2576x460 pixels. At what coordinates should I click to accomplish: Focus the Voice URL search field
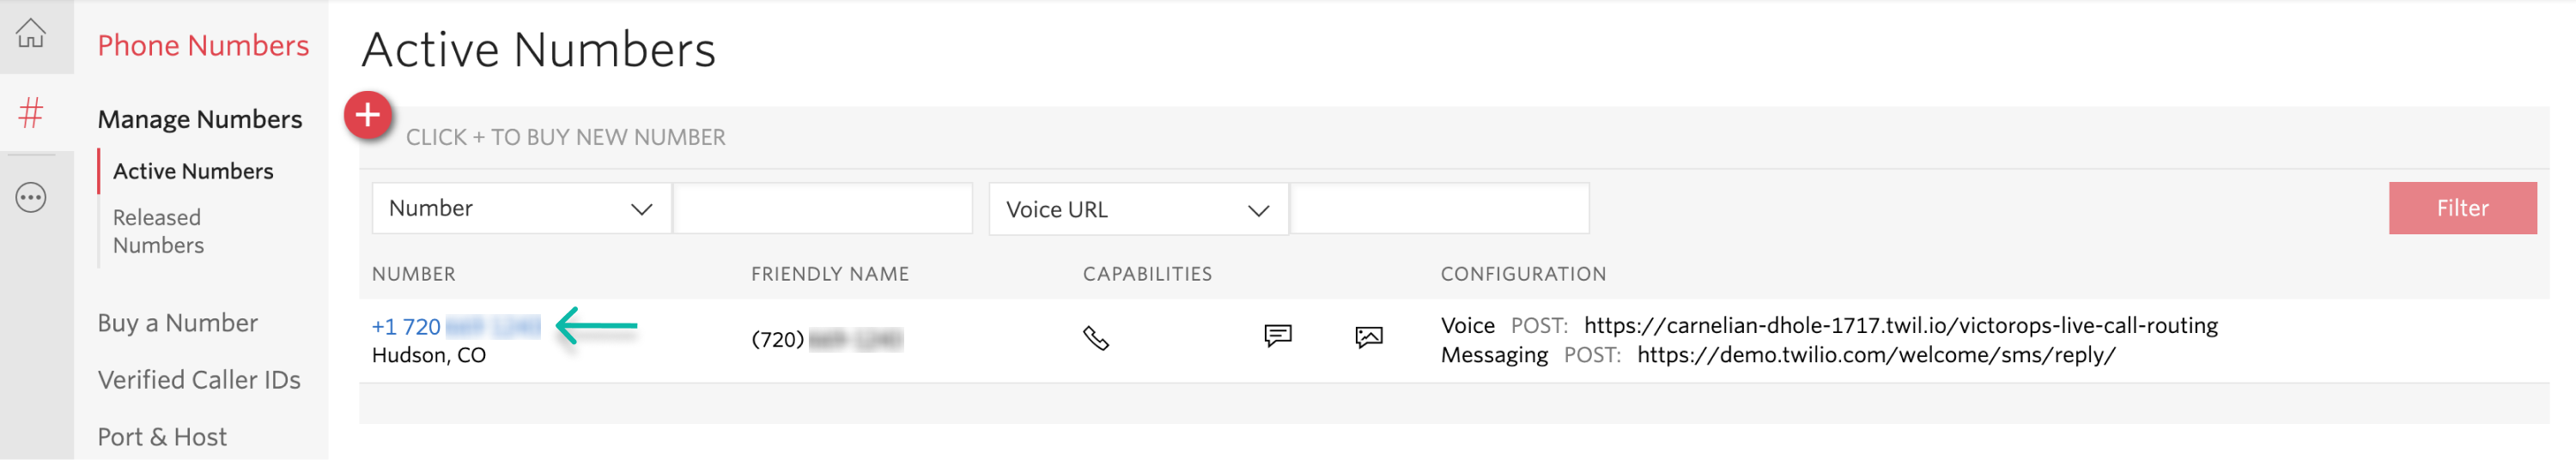point(1439,209)
